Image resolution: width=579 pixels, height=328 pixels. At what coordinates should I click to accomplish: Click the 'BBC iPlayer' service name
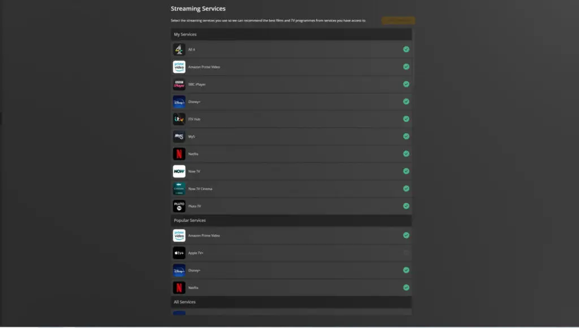tap(197, 84)
